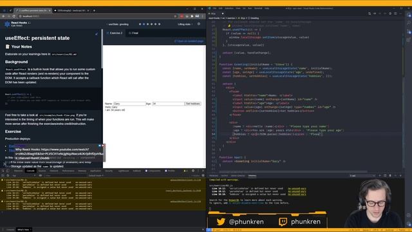412x232 pixels.
Task: Open VS Code Source Control view
Action: click(x=409, y=32)
